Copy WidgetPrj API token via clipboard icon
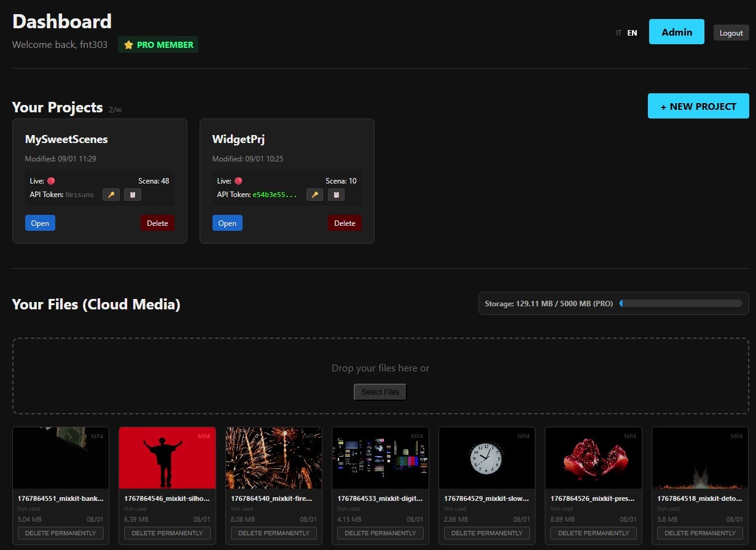The height and width of the screenshot is (550, 756). [x=336, y=194]
